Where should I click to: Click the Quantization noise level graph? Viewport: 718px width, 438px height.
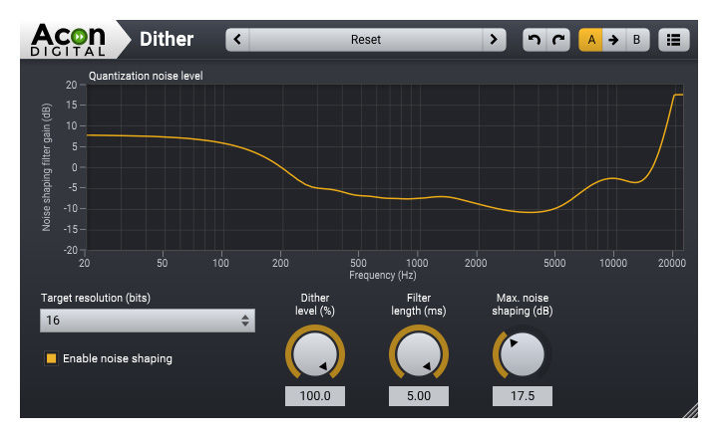385,167
